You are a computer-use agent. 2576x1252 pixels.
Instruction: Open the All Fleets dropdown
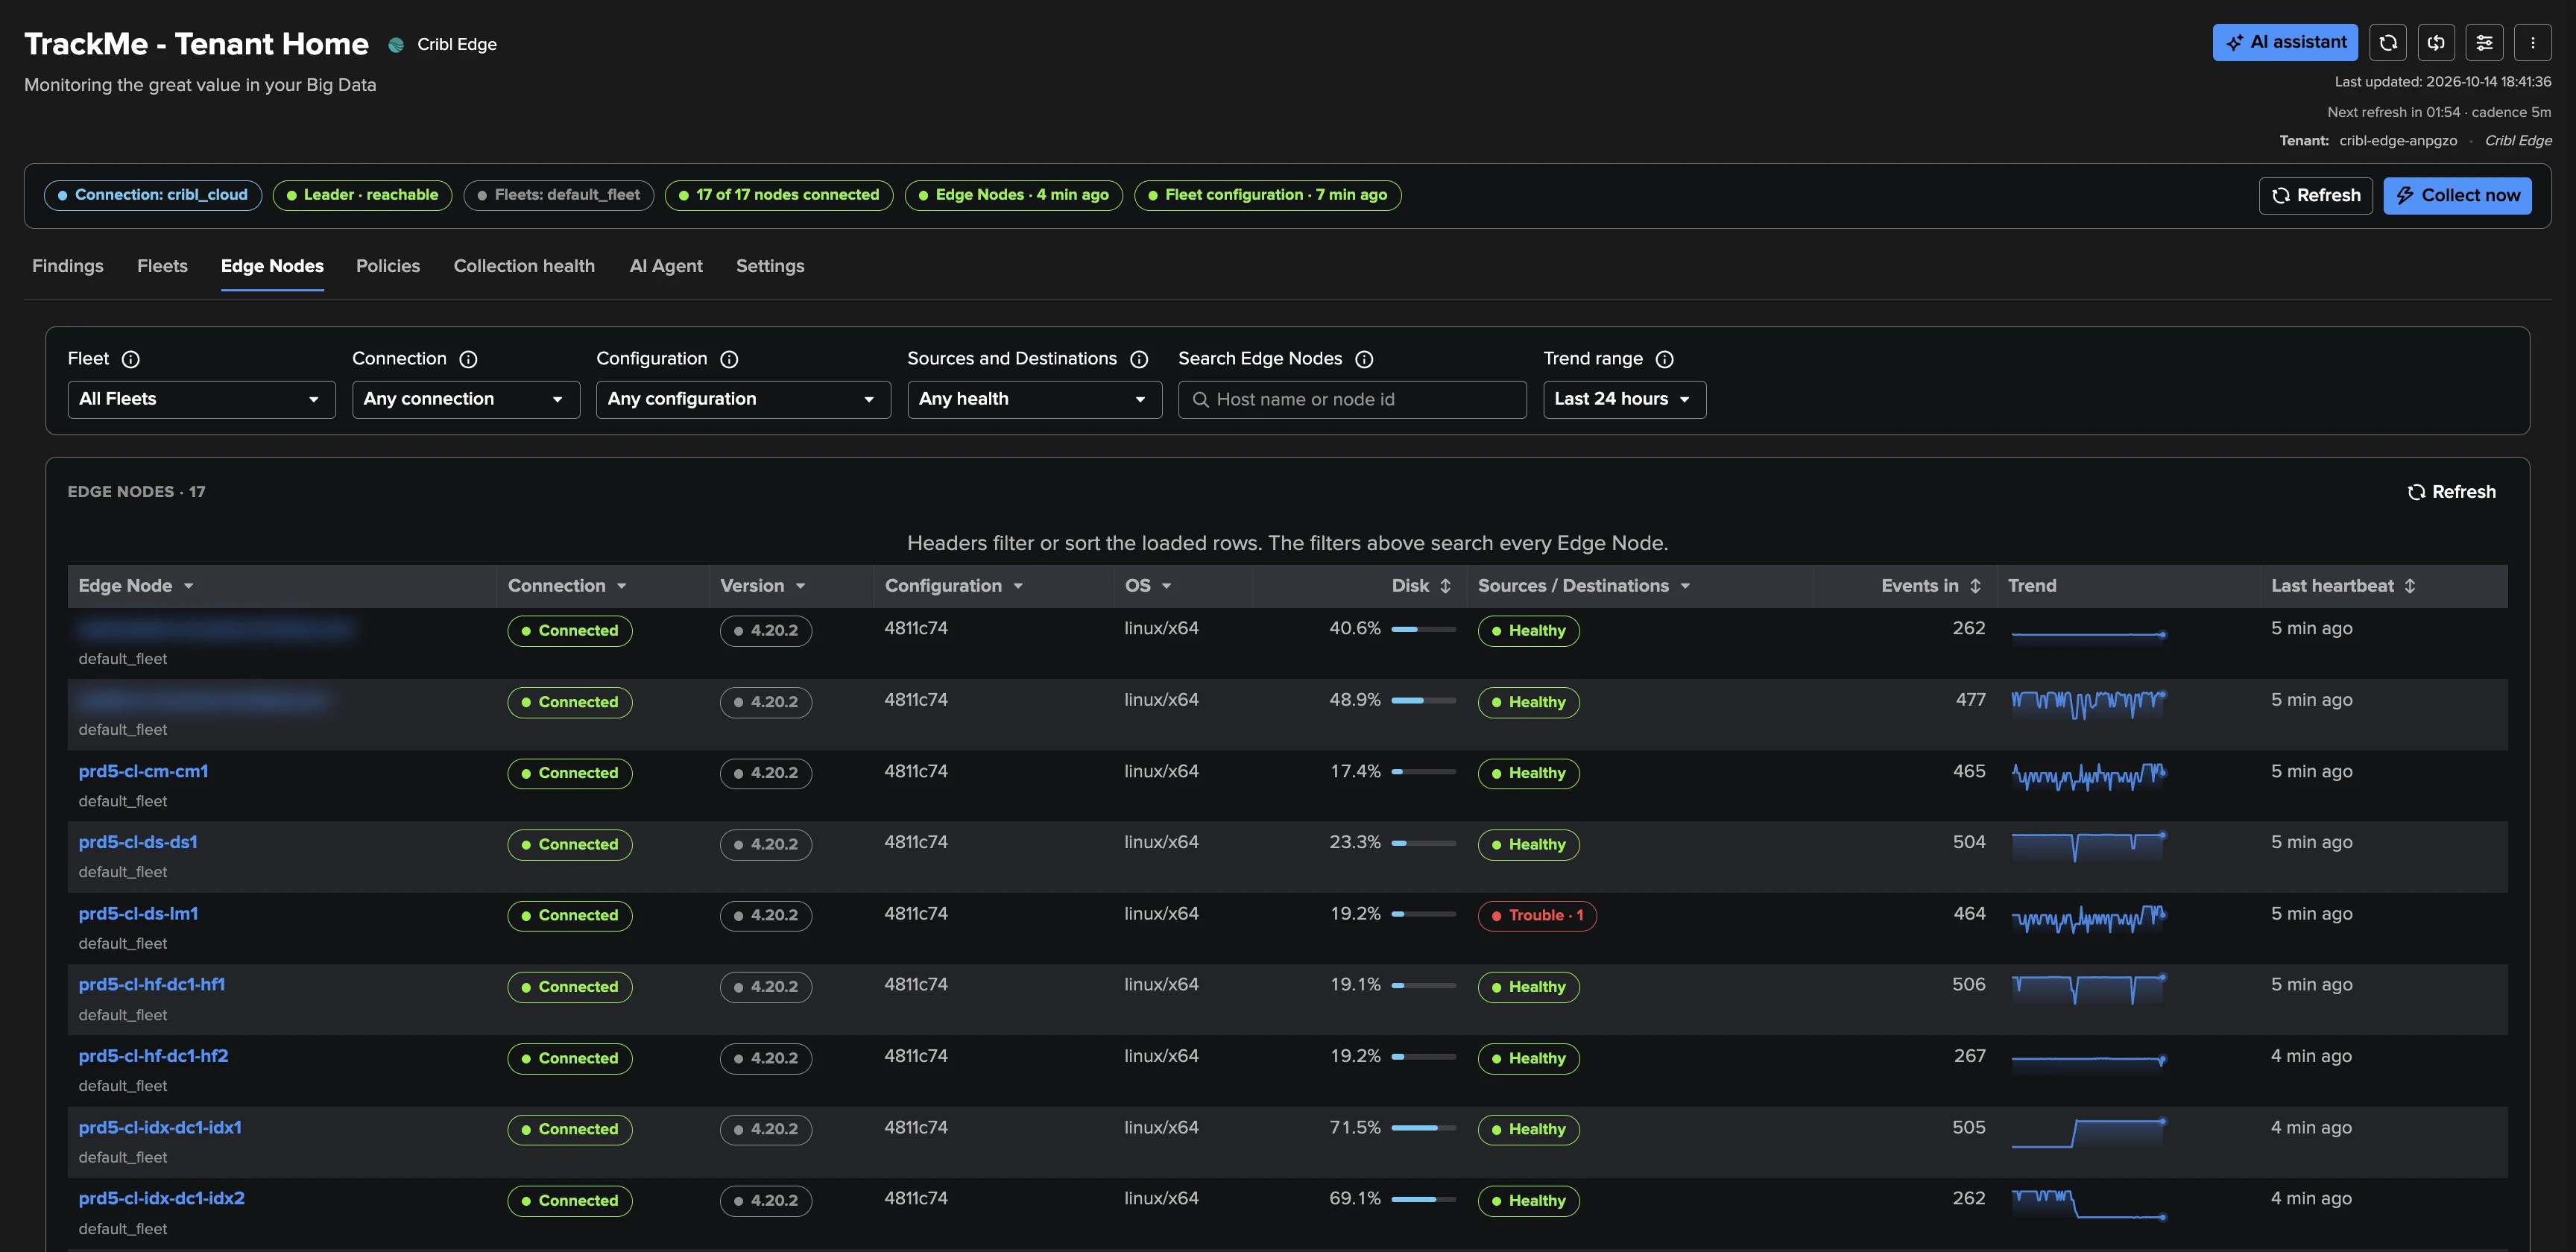point(201,399)
